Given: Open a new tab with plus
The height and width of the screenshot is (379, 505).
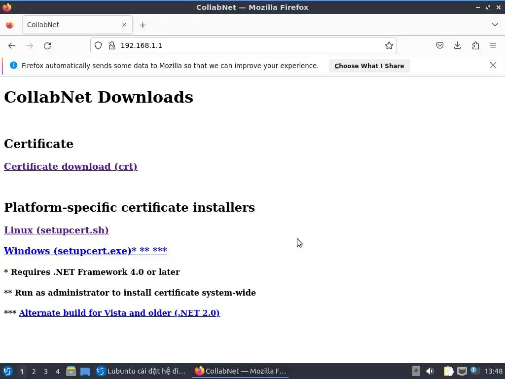Looking at the screenshot, I should click(x=143, y=25).
